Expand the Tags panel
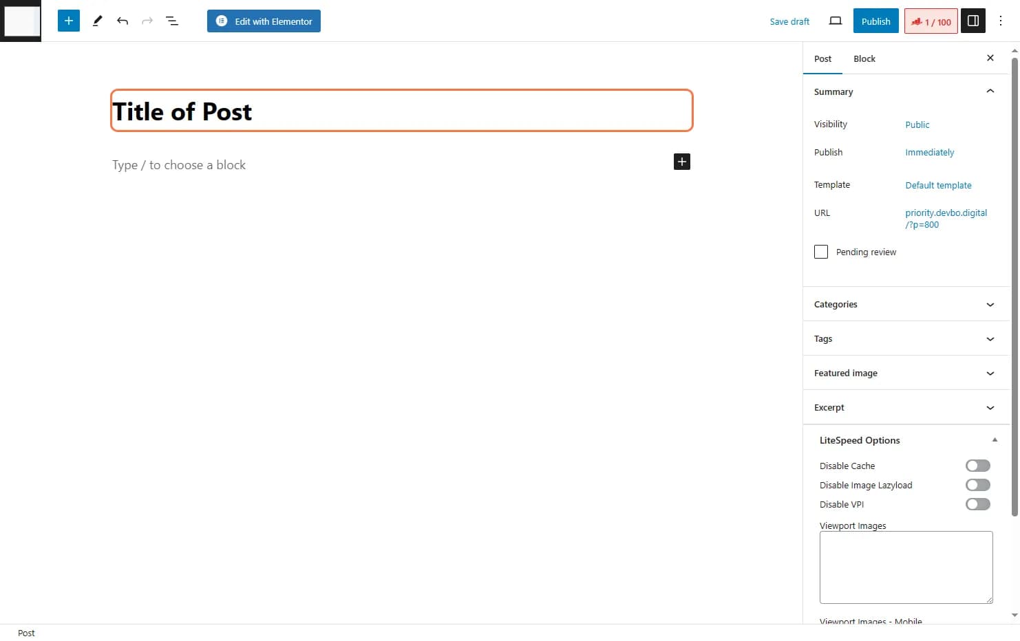Screen dimensions: 1020x641 (906, 338)
